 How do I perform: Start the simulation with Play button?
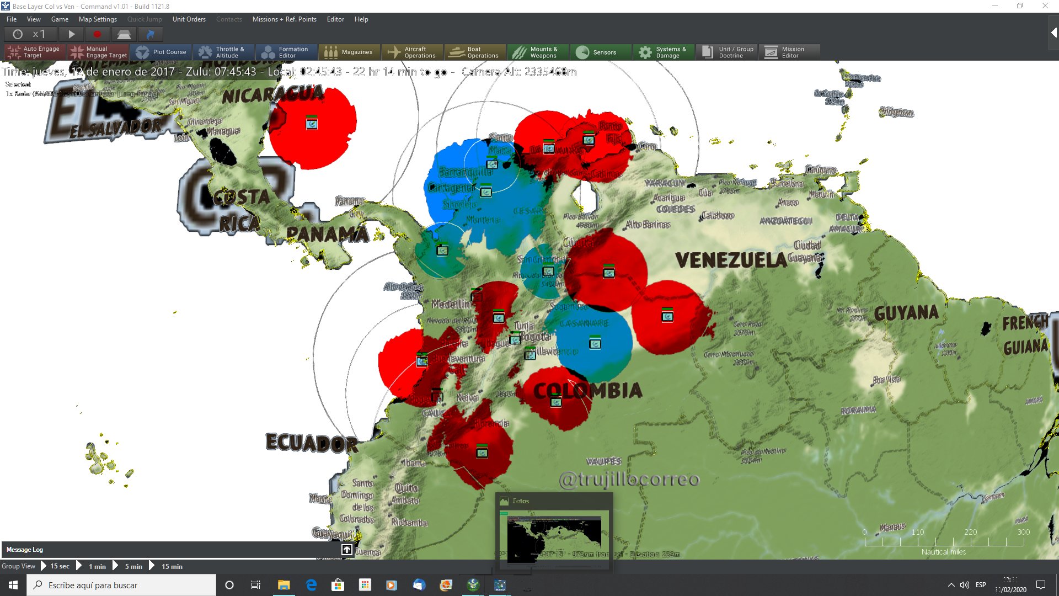point(71,34)
